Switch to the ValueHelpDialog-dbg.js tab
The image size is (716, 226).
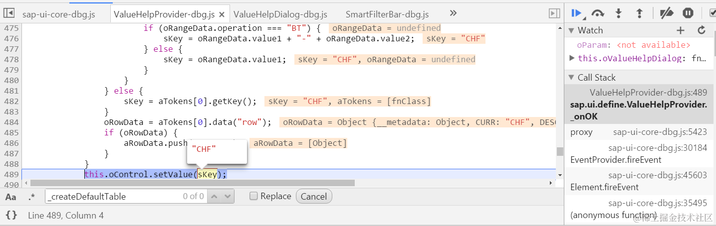point(280,14)
